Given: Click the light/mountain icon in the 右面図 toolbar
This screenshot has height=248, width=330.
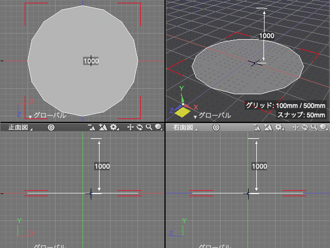Looking at the screenshot, I should [x=268, y=127].
